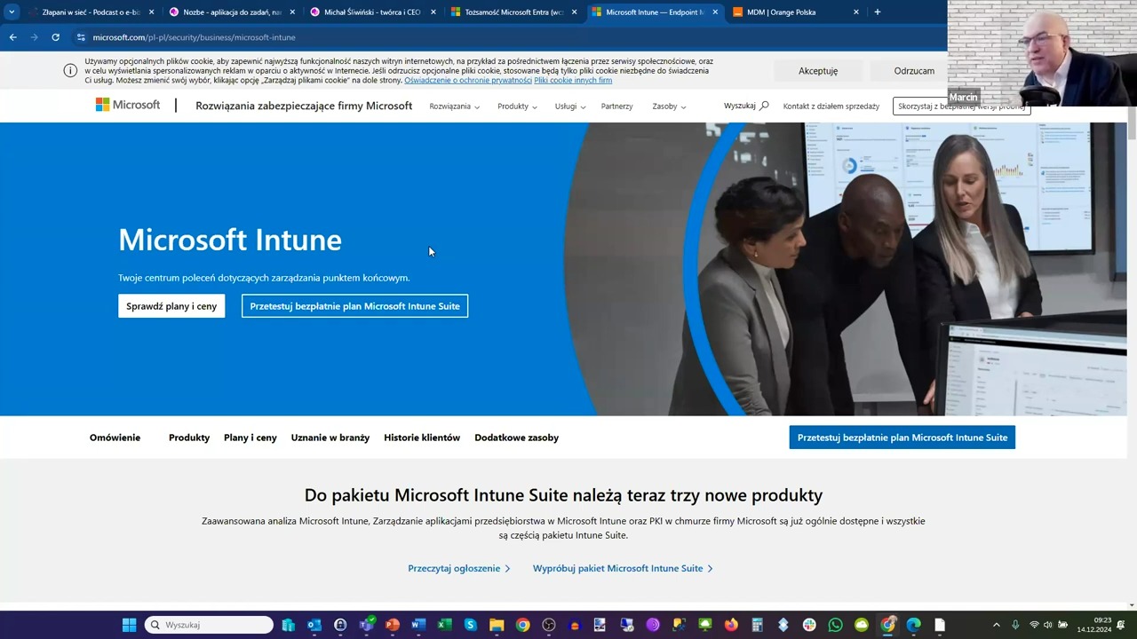This screenshot has height=639, width=1137.
Task: Accept cookies with Akceptuję
Action: (818, 71)
